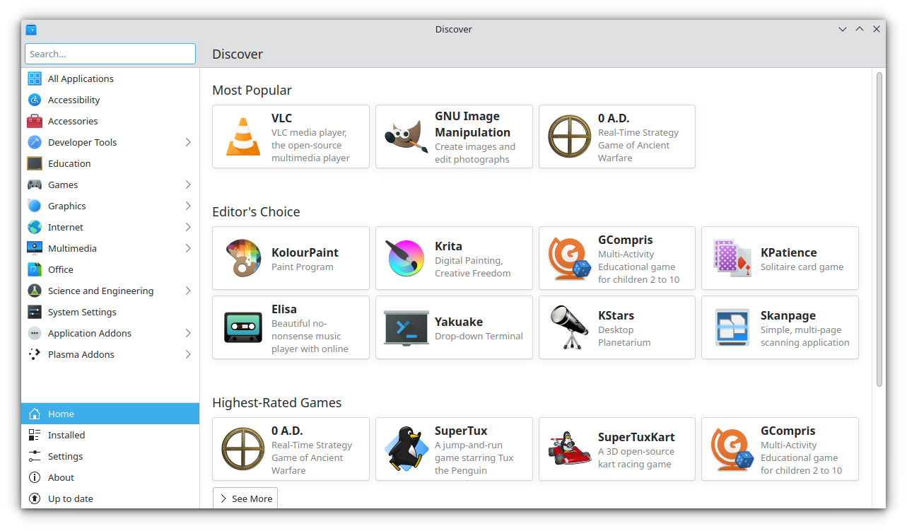Screen dimensions: 907x531
Task: Open the VLC media player entry
Action: 290,136
